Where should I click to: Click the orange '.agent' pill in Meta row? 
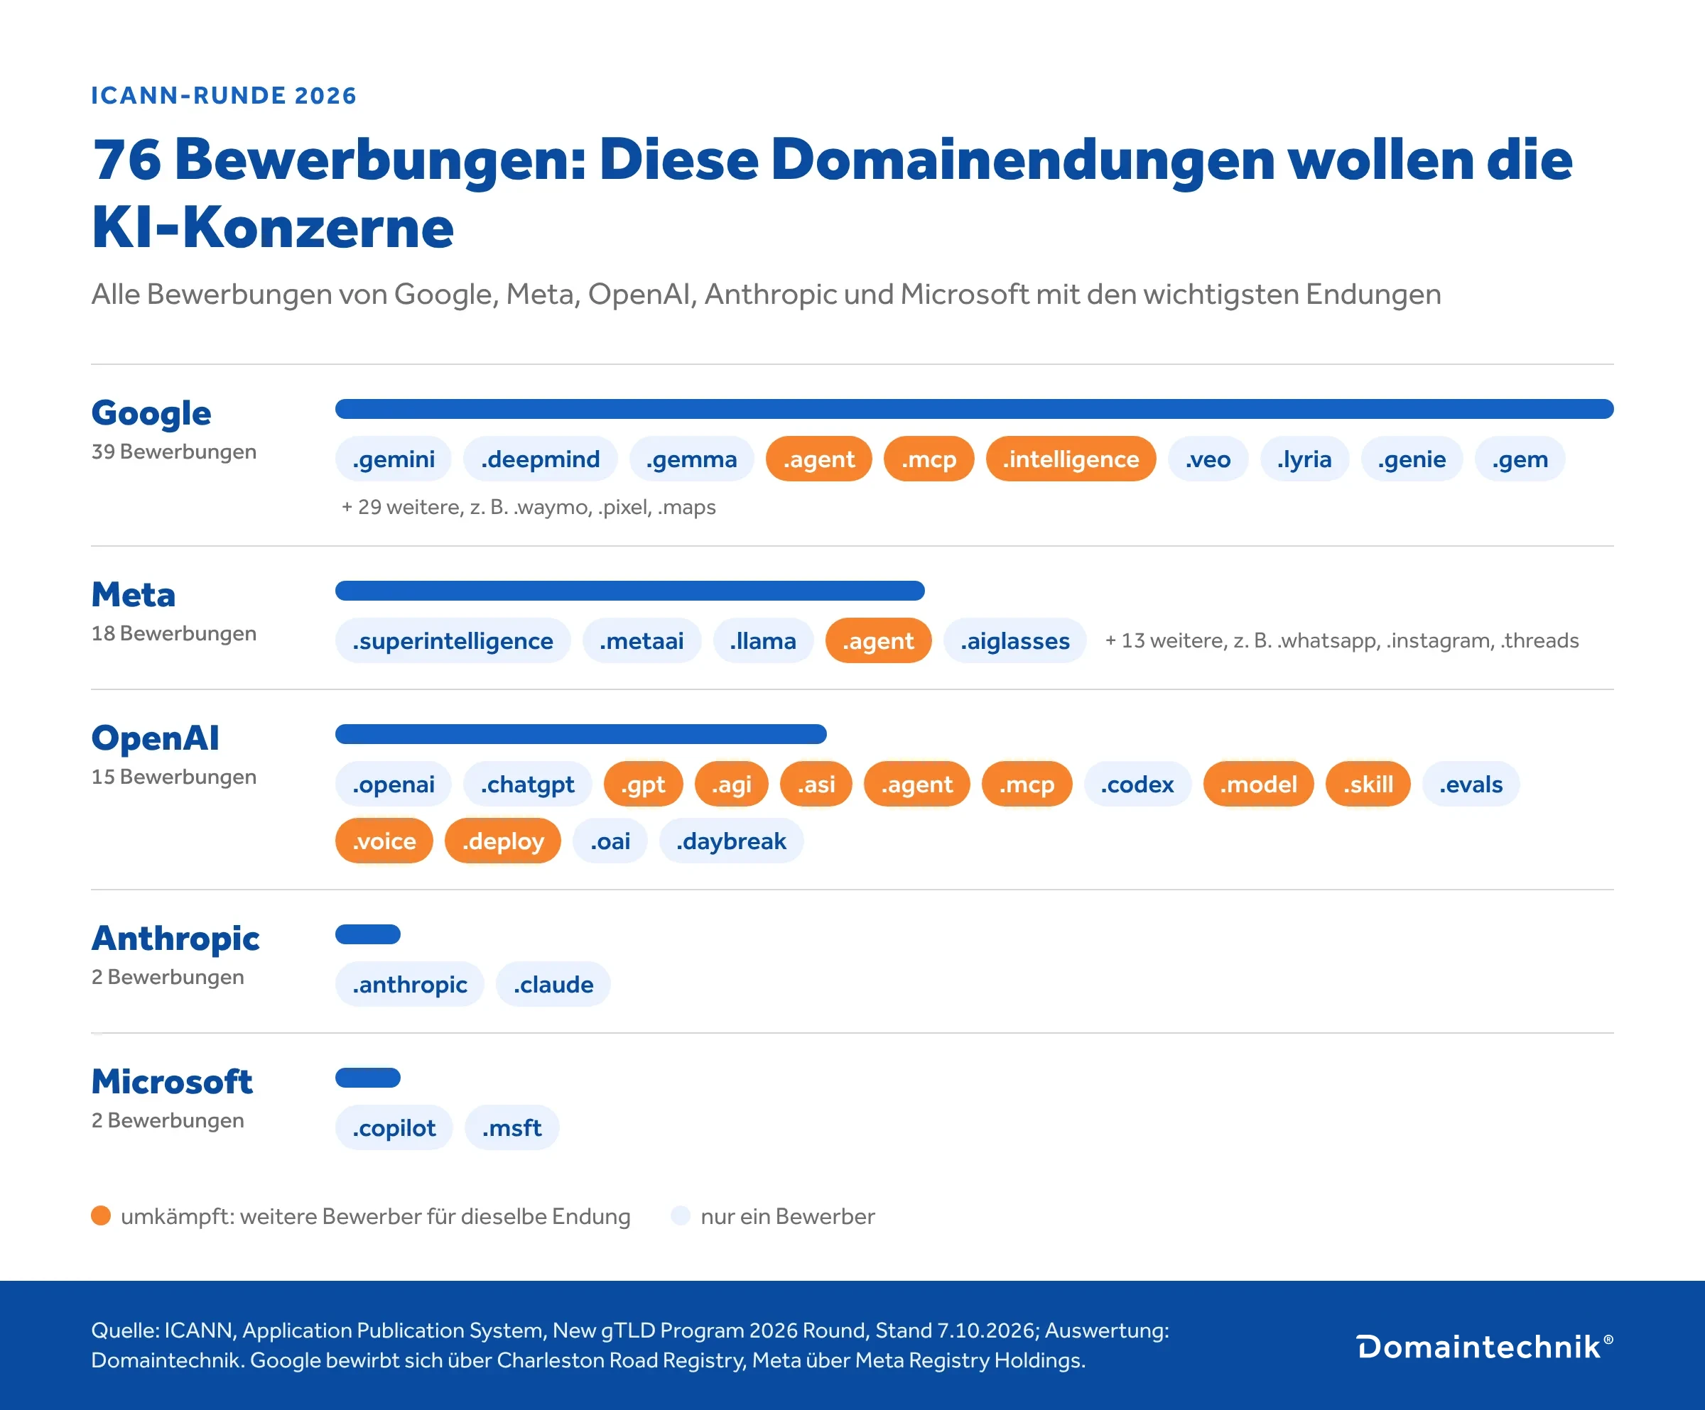(x=879, y=641)
